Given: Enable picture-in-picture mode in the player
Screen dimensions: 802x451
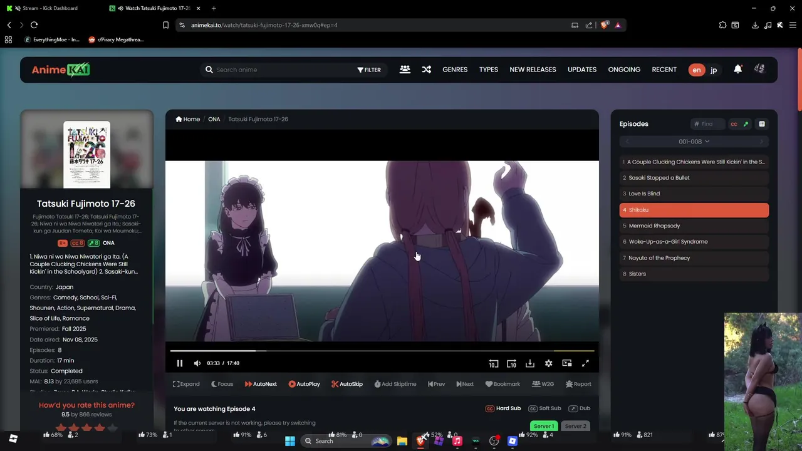Looking at the screenshot, I should click(x=567, y=363).
